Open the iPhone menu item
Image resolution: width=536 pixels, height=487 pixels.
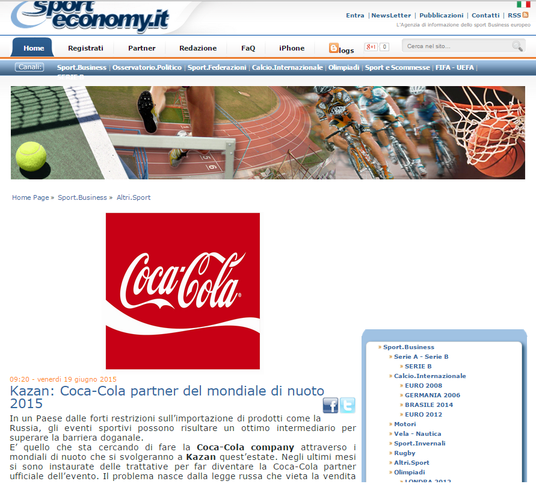pyautogui.click(x=292, y=48)
